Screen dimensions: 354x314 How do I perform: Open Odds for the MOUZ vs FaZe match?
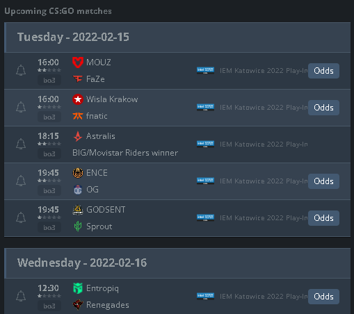coord(323,71)
